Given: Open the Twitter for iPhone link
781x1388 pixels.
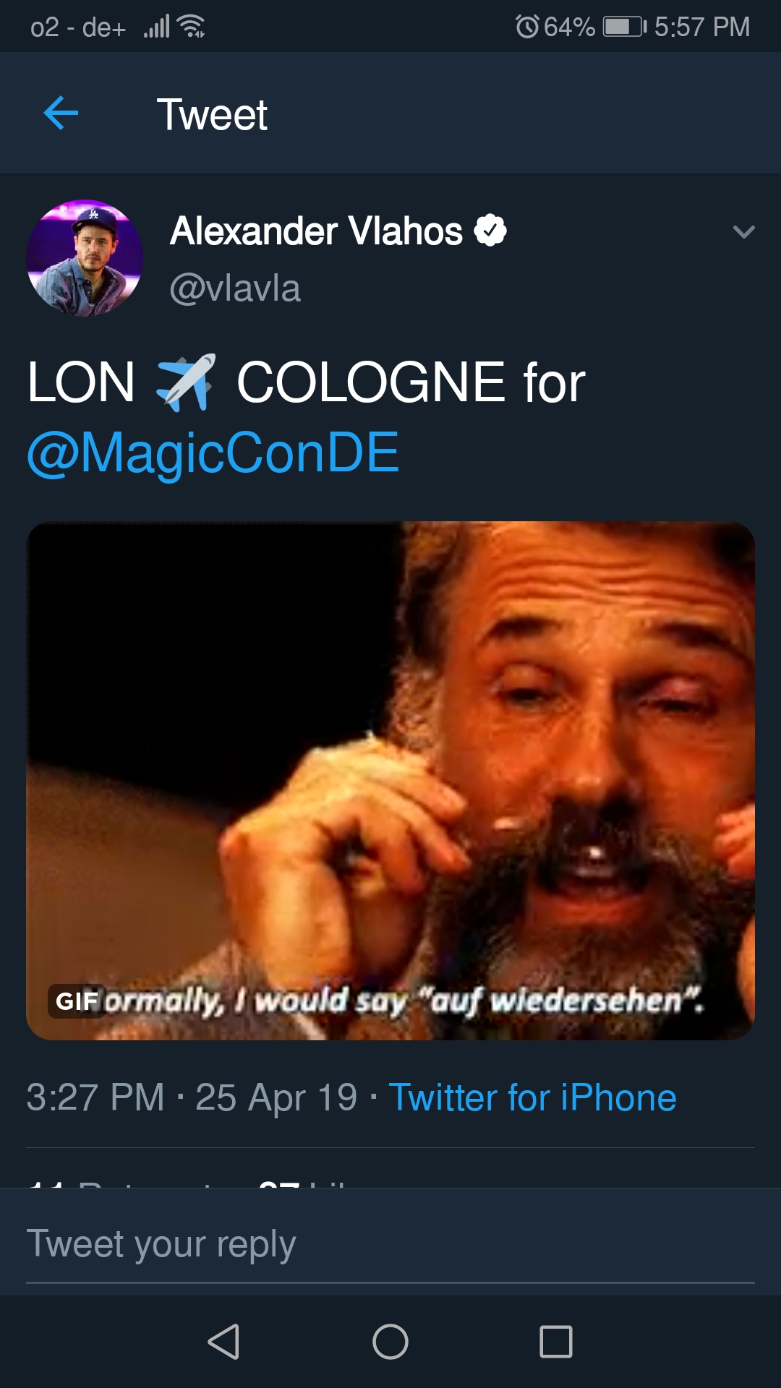Looking at the screenshot, I should [533, 1097].
